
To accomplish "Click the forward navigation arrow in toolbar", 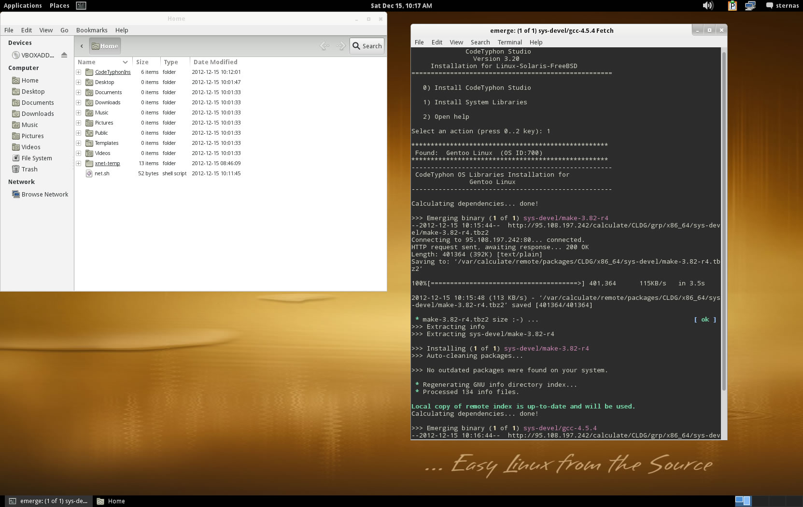I will click(341, 46).
